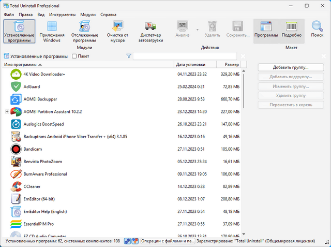Open the filter funnel dropdown
The height and width of the screenshot is (247, 331).
coord(128,56)
